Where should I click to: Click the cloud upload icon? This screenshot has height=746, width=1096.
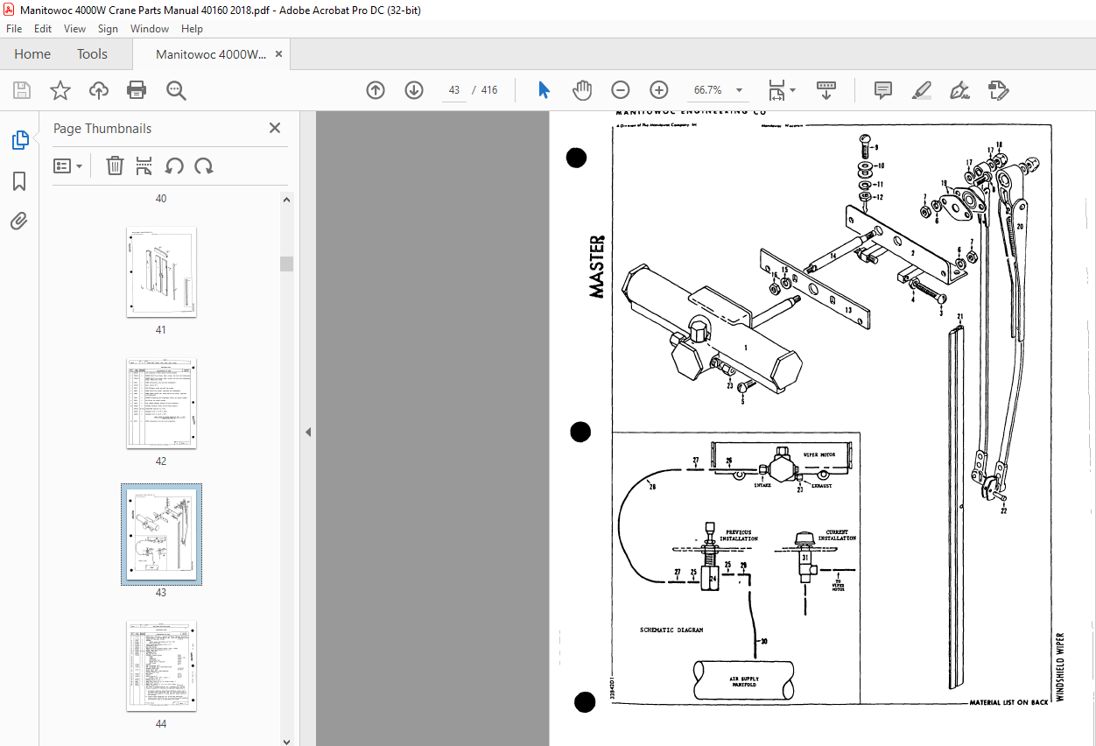point(99,90)
